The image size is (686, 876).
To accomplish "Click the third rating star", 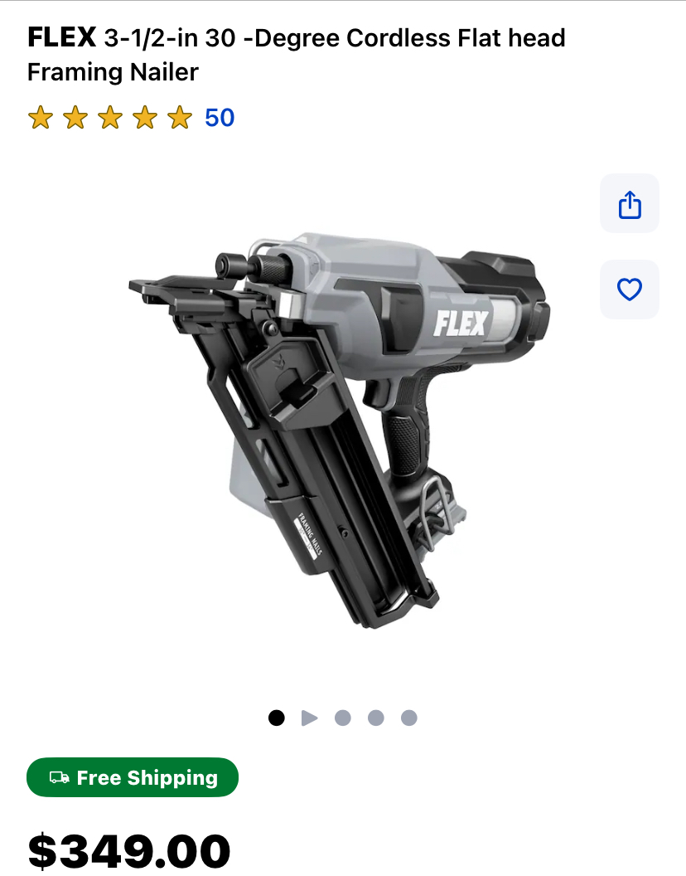I will pyautogui.click(x=110, y=118).
